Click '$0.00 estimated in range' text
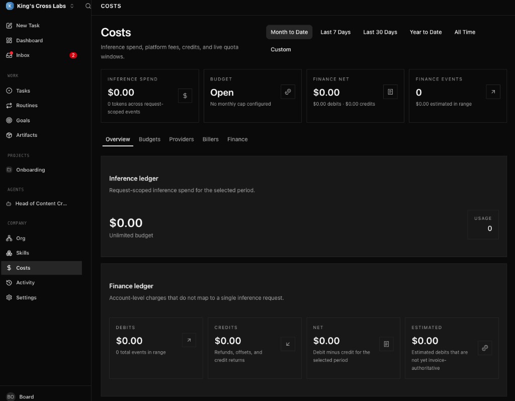Screen dimensions: 515x401 point(444,104)
